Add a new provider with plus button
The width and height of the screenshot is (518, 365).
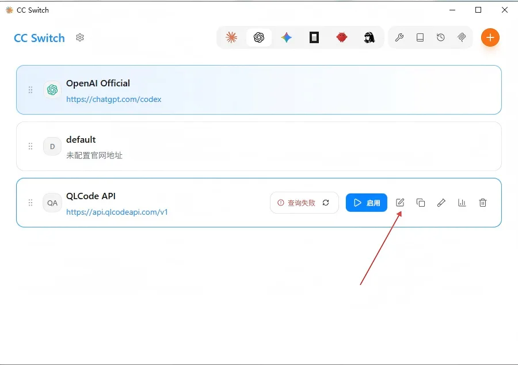click(x=490, y=37)
